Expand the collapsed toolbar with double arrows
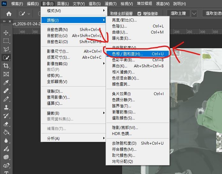 (4, 21)
